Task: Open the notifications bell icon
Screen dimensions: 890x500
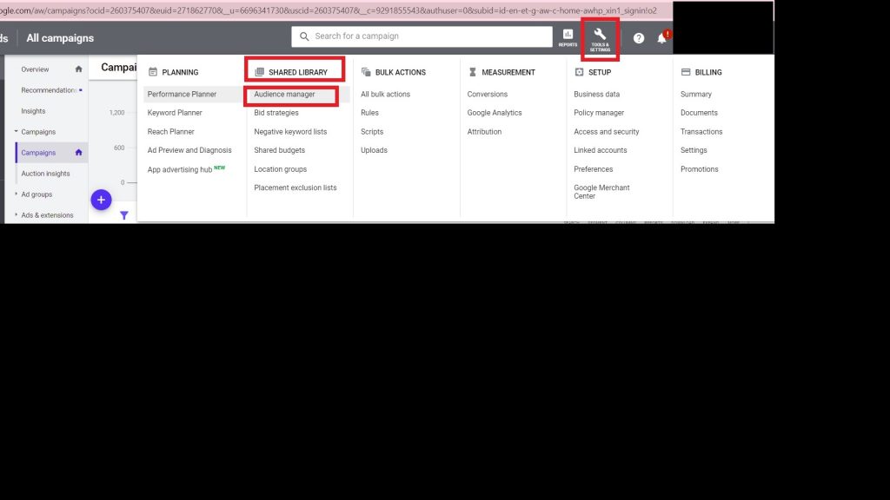Action: pyautogui.click(x=661, y=38)
